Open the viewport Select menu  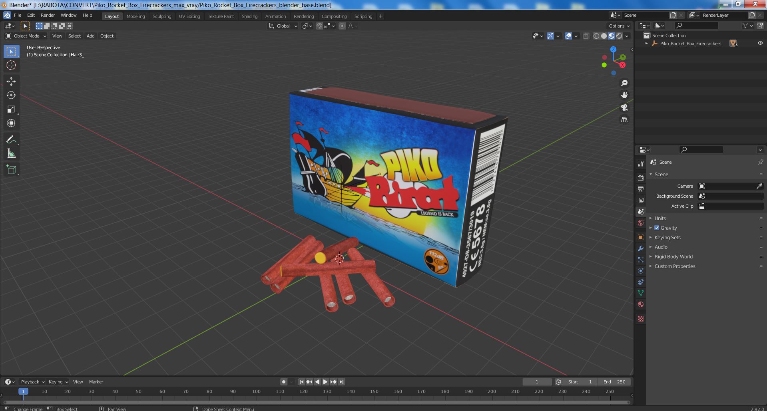(74, 36)
